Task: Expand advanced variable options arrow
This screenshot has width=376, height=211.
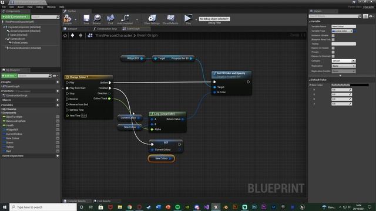Action: coord(340,76)
